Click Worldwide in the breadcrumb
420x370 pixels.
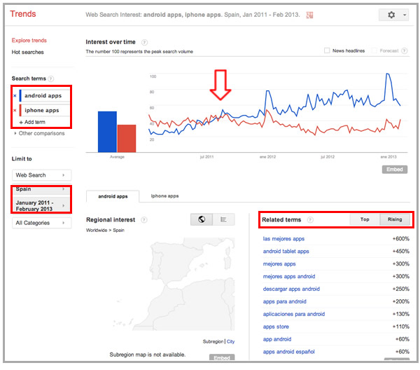point(97,231)
